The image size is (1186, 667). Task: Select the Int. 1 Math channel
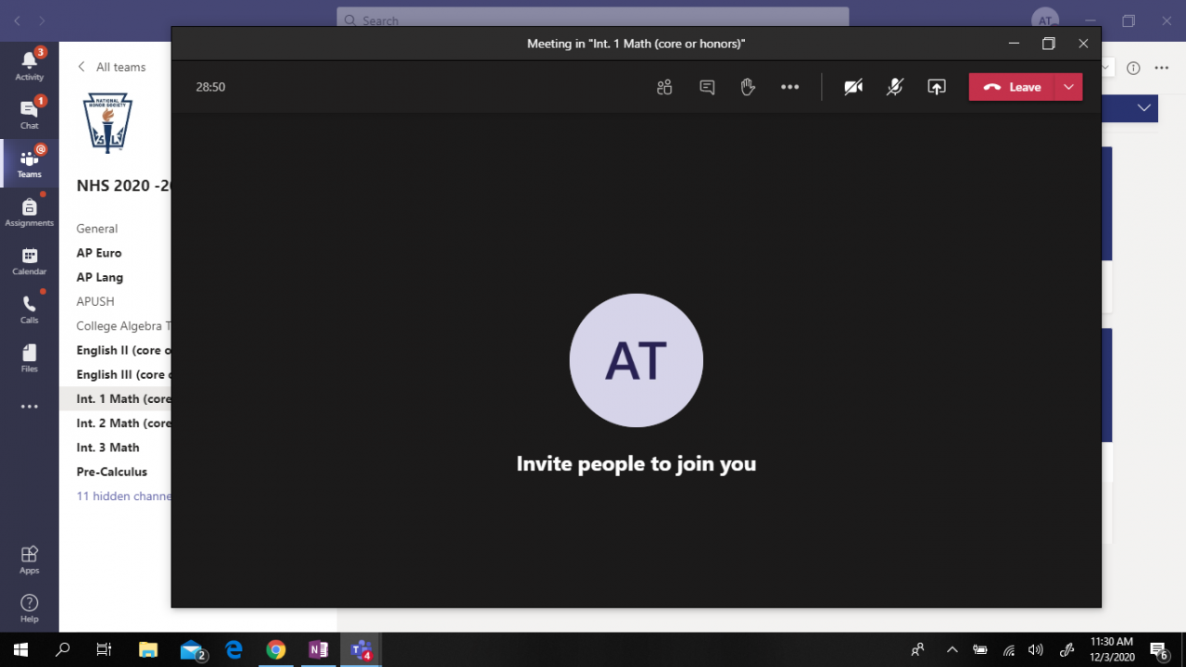click(116, 398)
